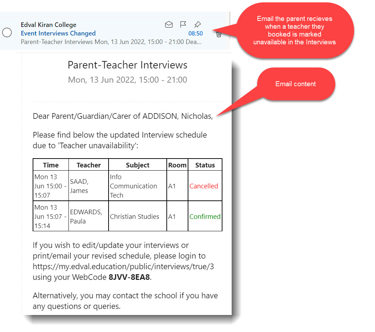375x332 pixels.
Task: Click teacher cell EDWARDS, Paula
Action: [x=88, y=216]
